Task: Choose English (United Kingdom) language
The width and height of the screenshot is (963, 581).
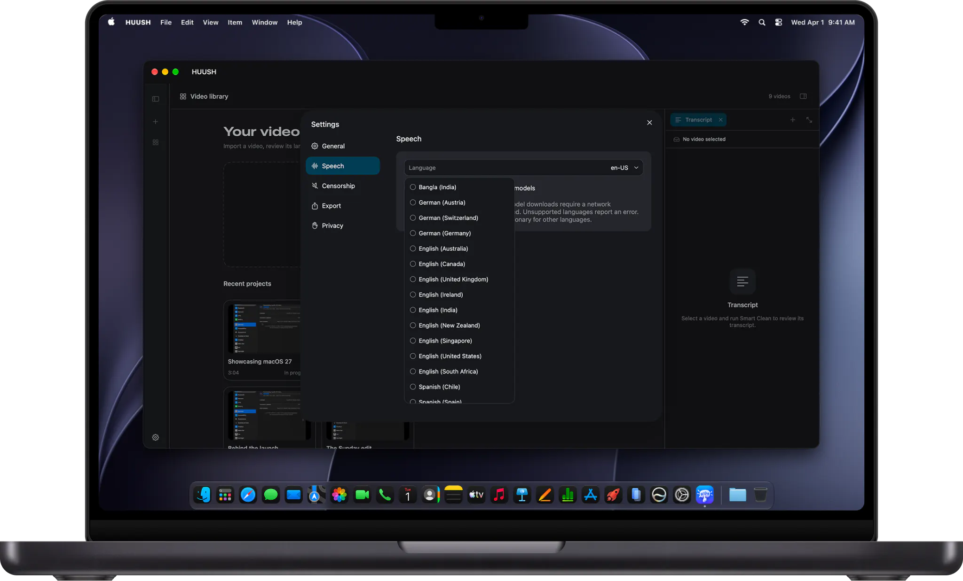Action: [x=459, y=279]
